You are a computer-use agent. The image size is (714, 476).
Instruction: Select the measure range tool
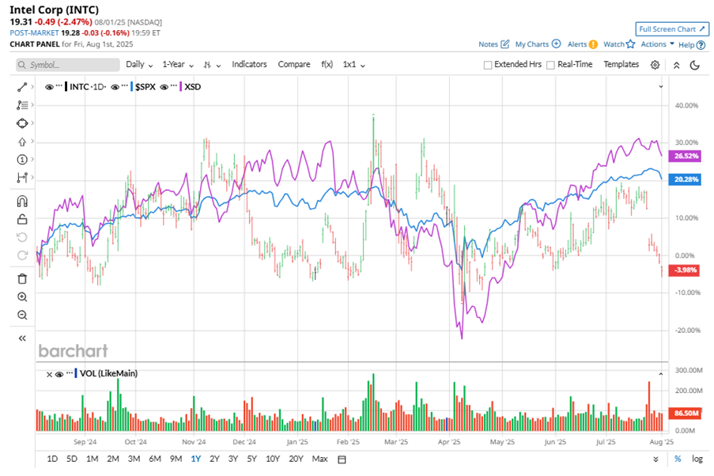click(22, 178)
